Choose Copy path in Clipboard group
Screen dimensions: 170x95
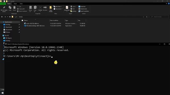coord(21,9)
